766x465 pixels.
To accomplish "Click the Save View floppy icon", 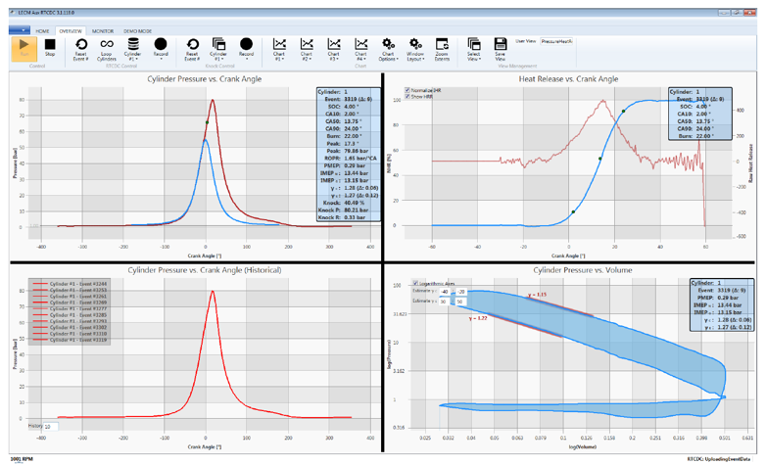I will click(x=501, y=44).
